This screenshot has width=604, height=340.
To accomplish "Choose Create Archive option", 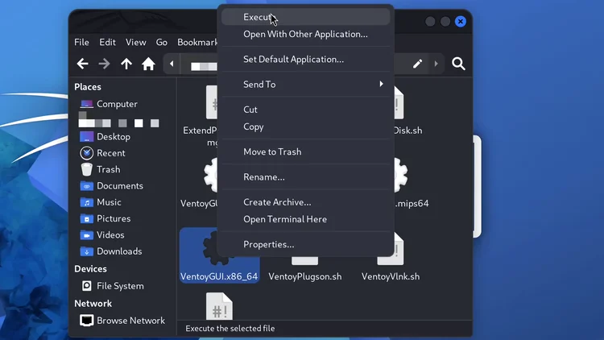I will click(x=306, y=202).
